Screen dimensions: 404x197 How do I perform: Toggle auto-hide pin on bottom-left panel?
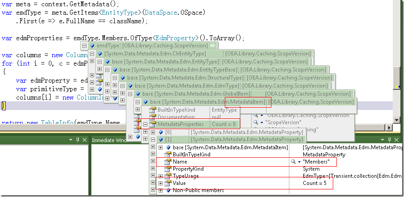coord(78,140)
